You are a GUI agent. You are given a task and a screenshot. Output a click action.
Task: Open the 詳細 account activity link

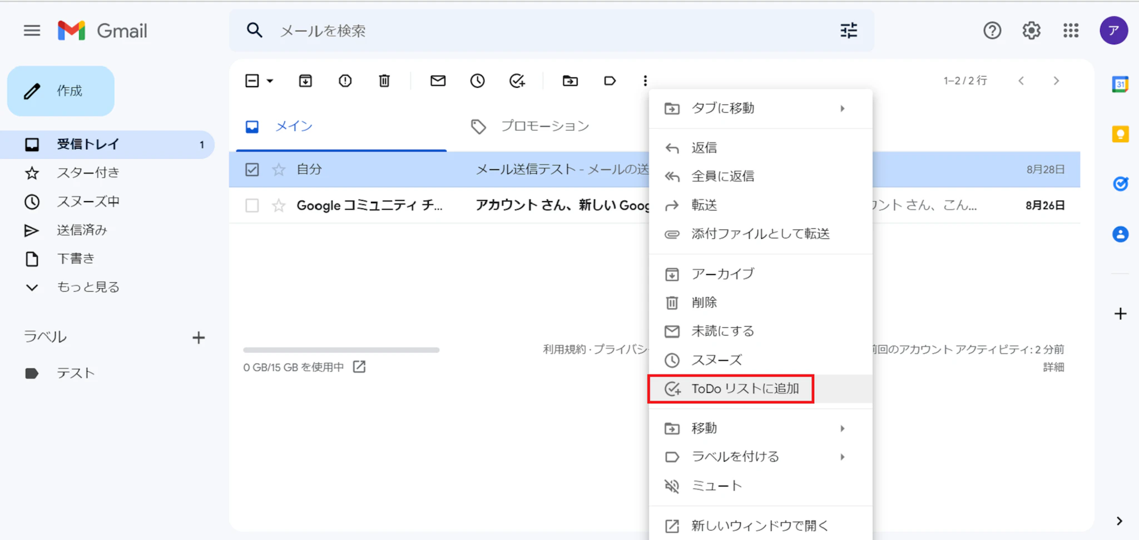click(1053, 367)
